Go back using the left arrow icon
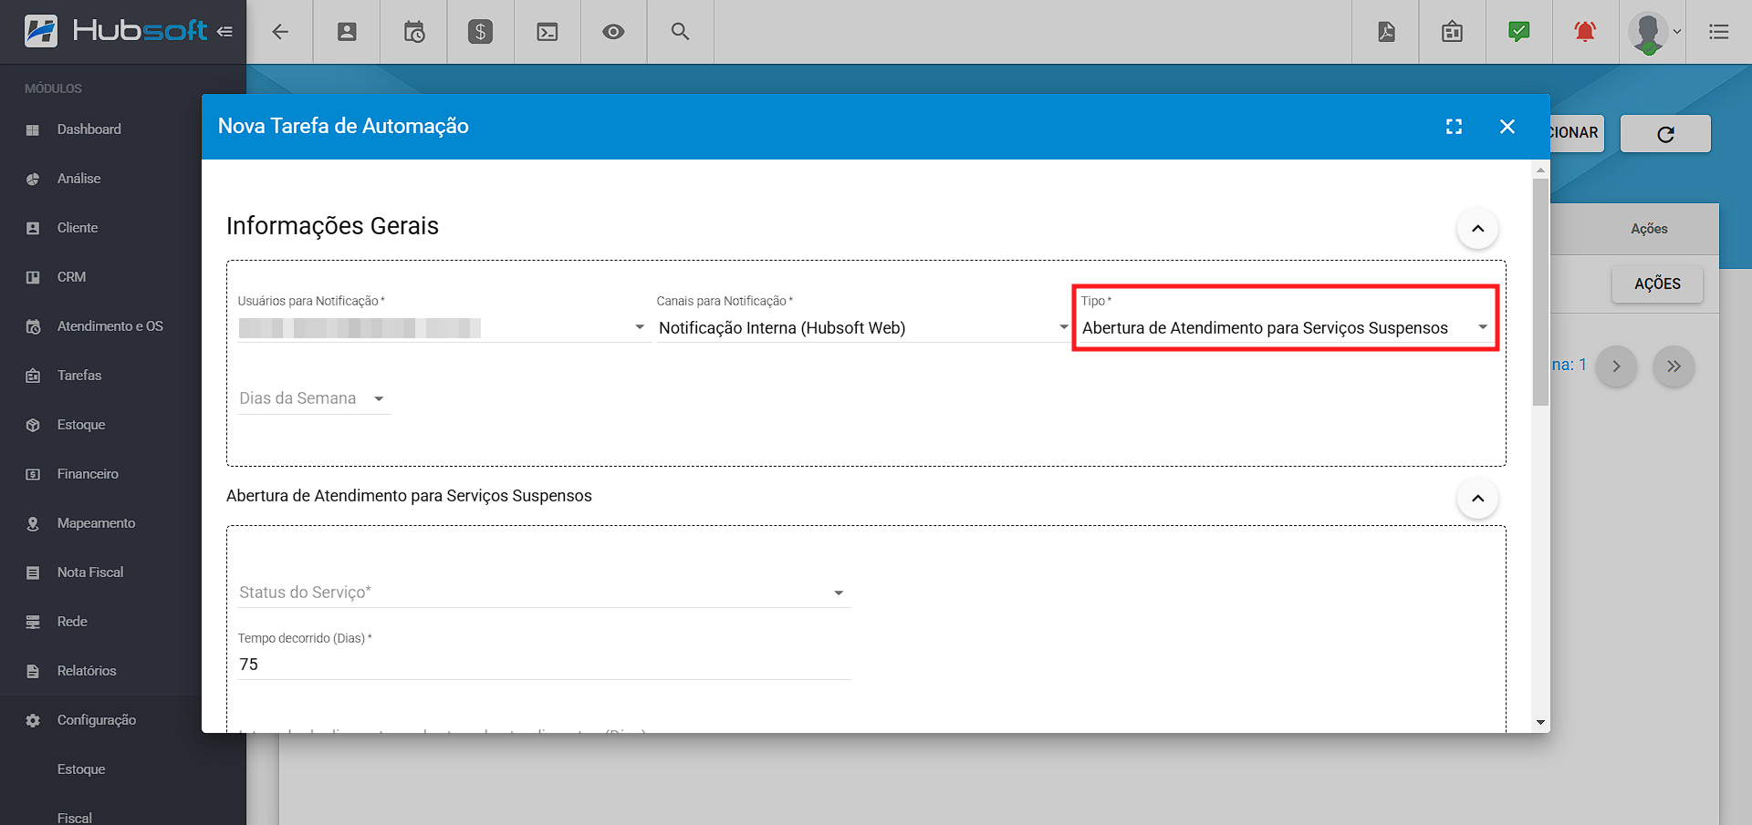The image size is (1752, 825). (280, 32)
